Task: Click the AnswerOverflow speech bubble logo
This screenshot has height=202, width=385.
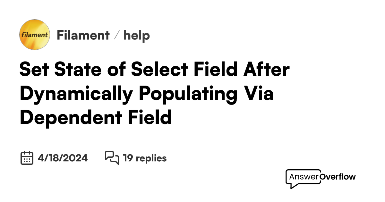Action: [303, 179]
